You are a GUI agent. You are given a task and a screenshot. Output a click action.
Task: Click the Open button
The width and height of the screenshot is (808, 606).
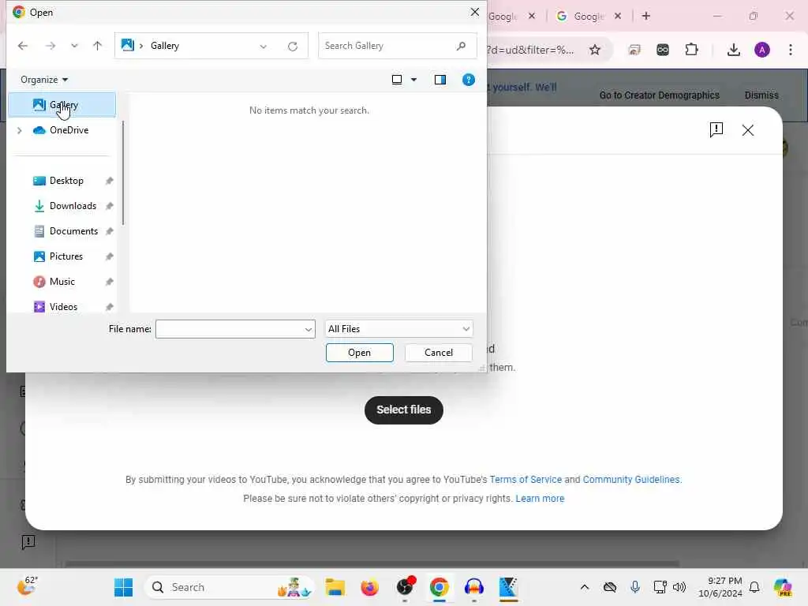coord(360,353)
